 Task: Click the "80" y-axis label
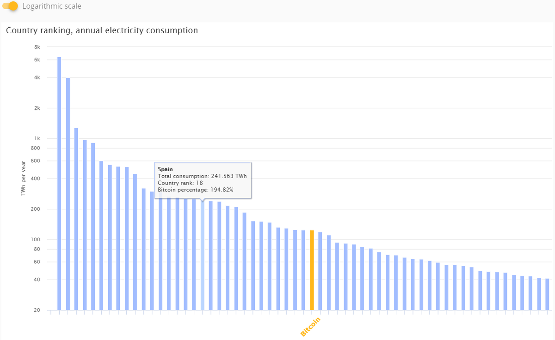click(x=38, y=249)
